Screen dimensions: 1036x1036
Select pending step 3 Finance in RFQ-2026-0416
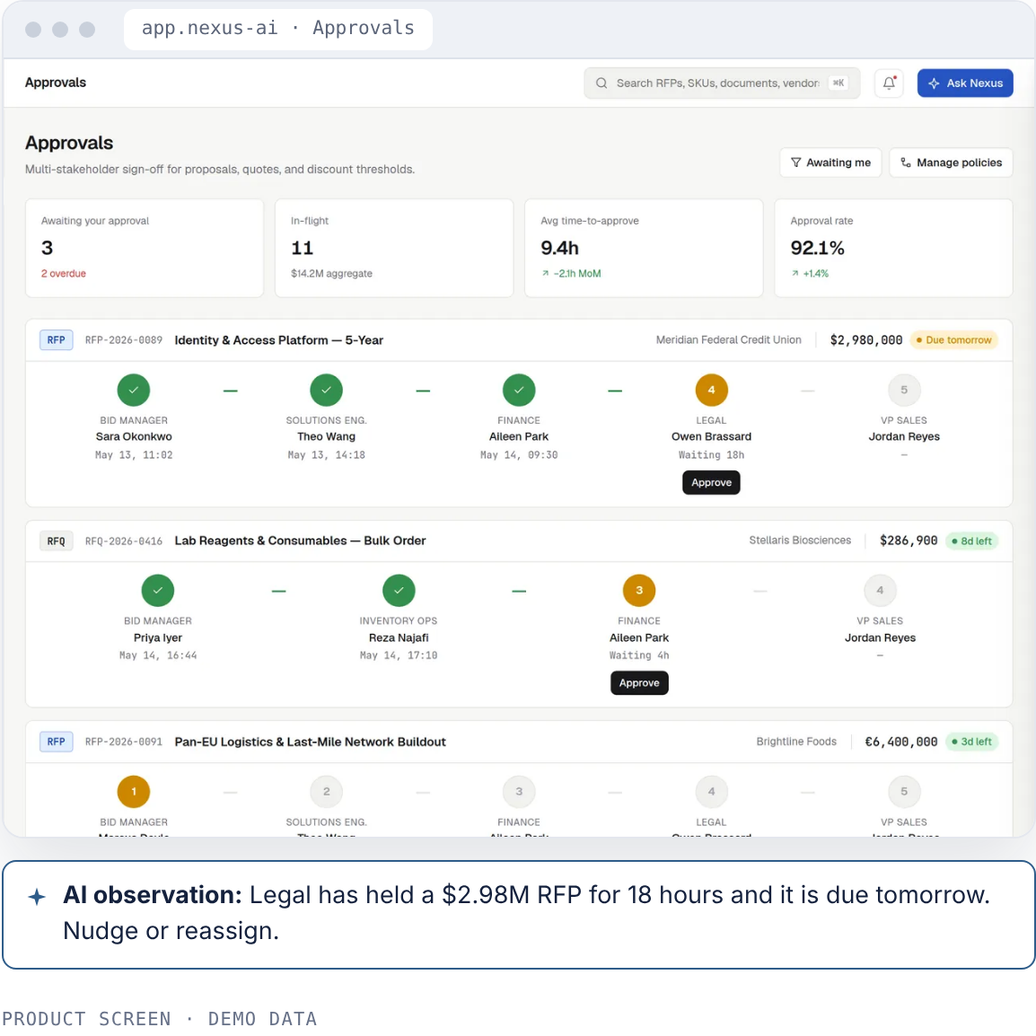coord(639,590)
